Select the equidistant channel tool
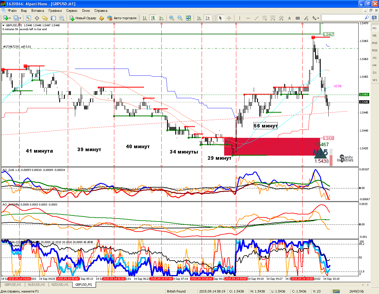 coord(281,18)
